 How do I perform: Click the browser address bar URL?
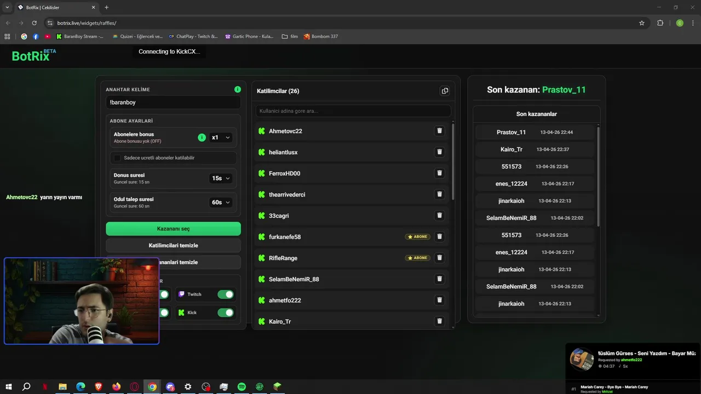pyautogui.click(x=87, y=23)
